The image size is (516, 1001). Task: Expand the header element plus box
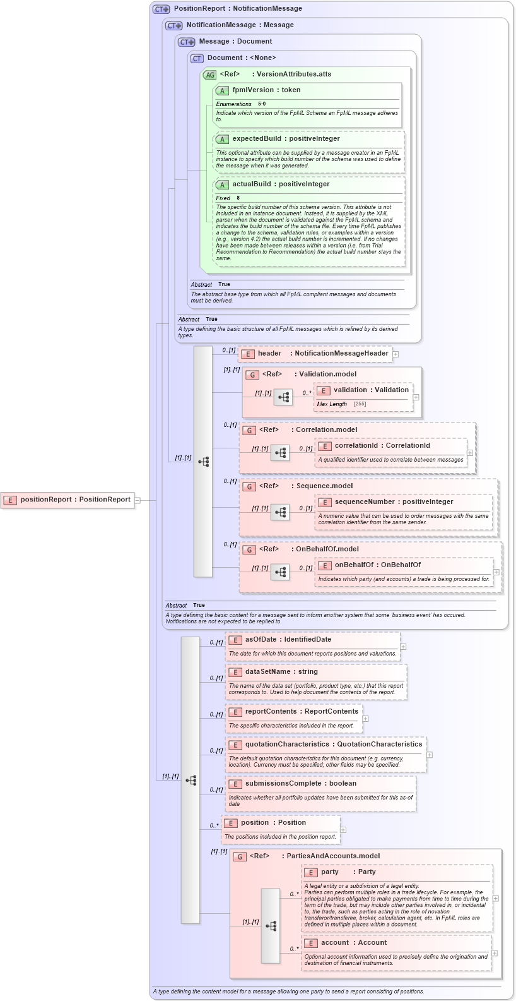(x=396, y=354)
